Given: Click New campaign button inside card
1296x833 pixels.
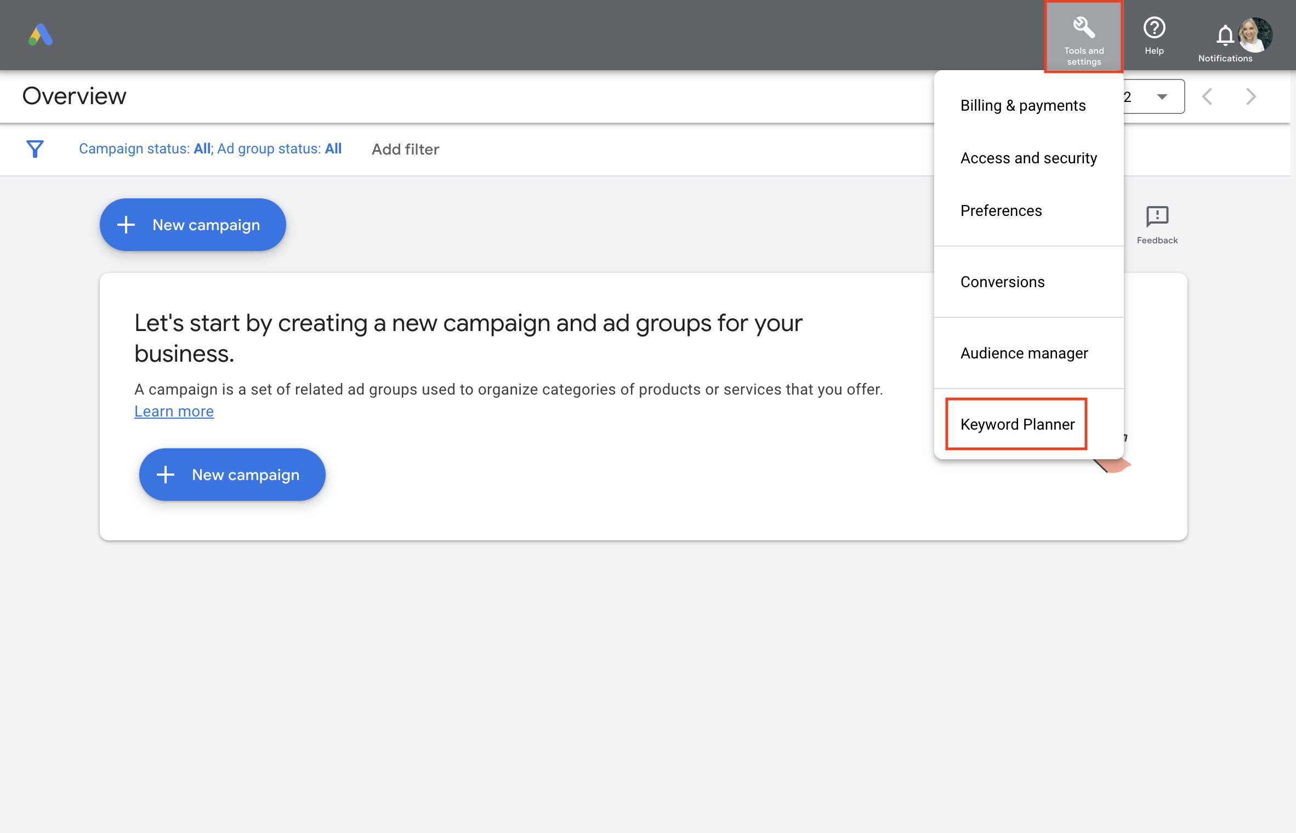Looking at the screenshot, I should pyautogui.click(x=232, y=475).
